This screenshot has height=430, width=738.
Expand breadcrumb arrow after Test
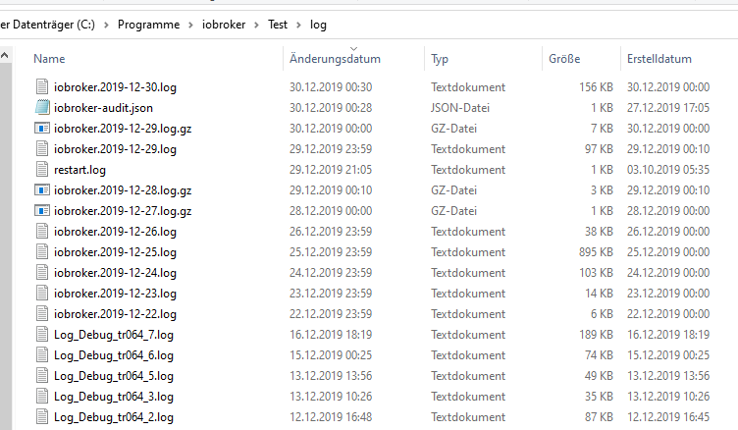(298, 25)
